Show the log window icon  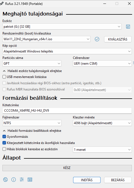(x=30, y=180)
